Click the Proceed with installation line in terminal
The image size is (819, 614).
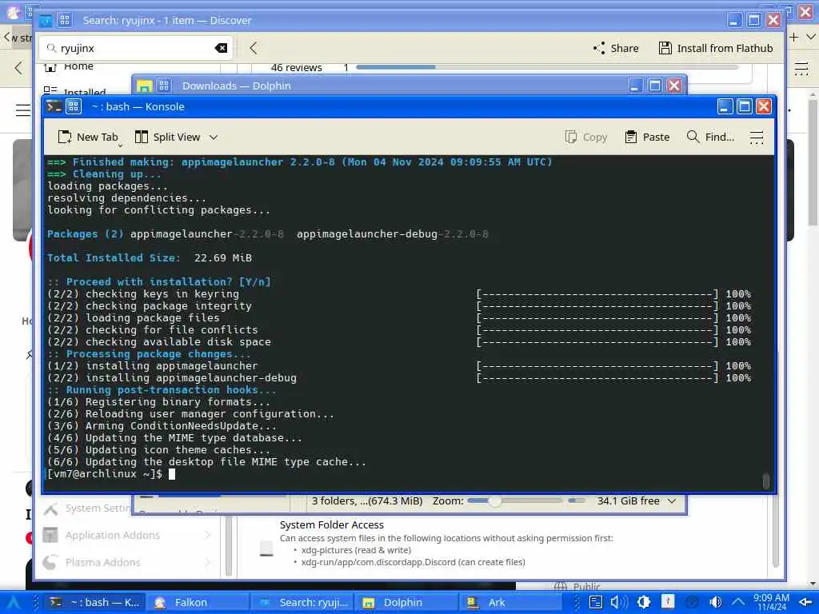coord(159,282)
